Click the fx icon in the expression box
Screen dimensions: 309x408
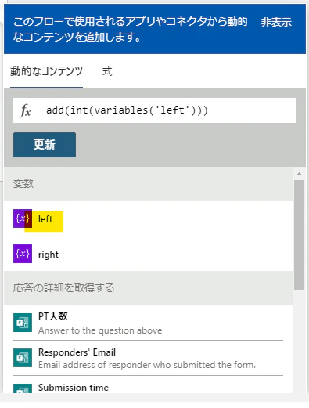(x=25, y=110)
